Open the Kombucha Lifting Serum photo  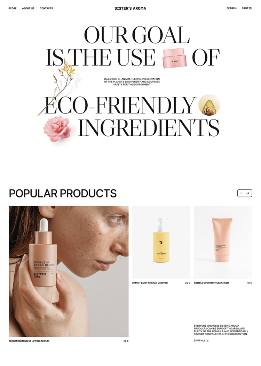pyautogui.click(x=69, y=271)
